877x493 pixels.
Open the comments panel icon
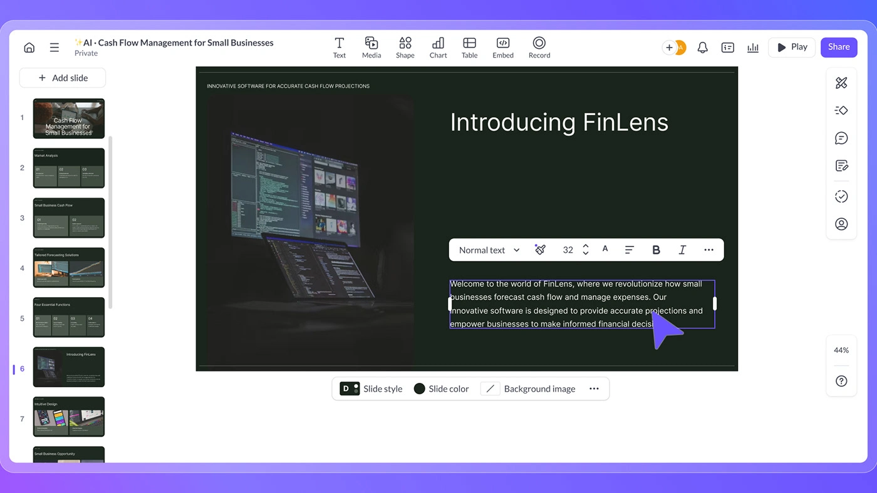841,138
